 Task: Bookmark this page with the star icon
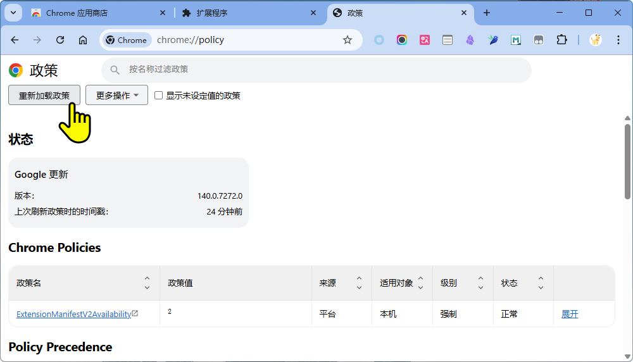pos(347,40)
